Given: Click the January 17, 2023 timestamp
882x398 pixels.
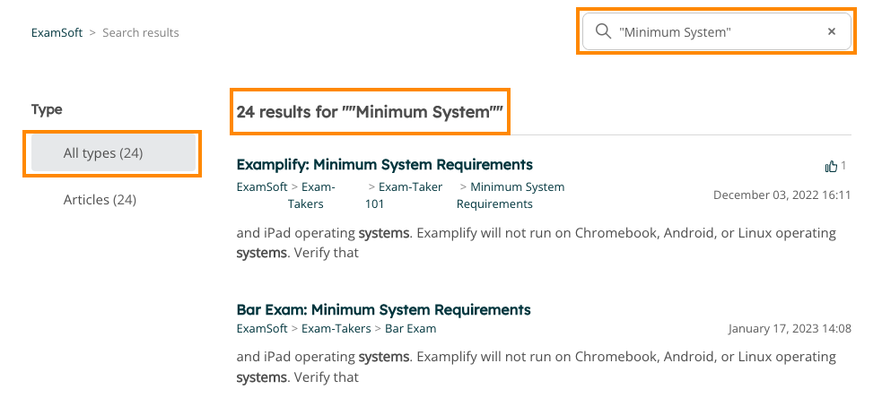Looking at the screenshot, I should (790, 328).
